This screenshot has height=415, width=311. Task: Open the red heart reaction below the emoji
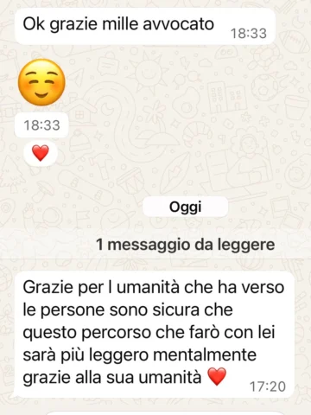(x=41, y=153)
